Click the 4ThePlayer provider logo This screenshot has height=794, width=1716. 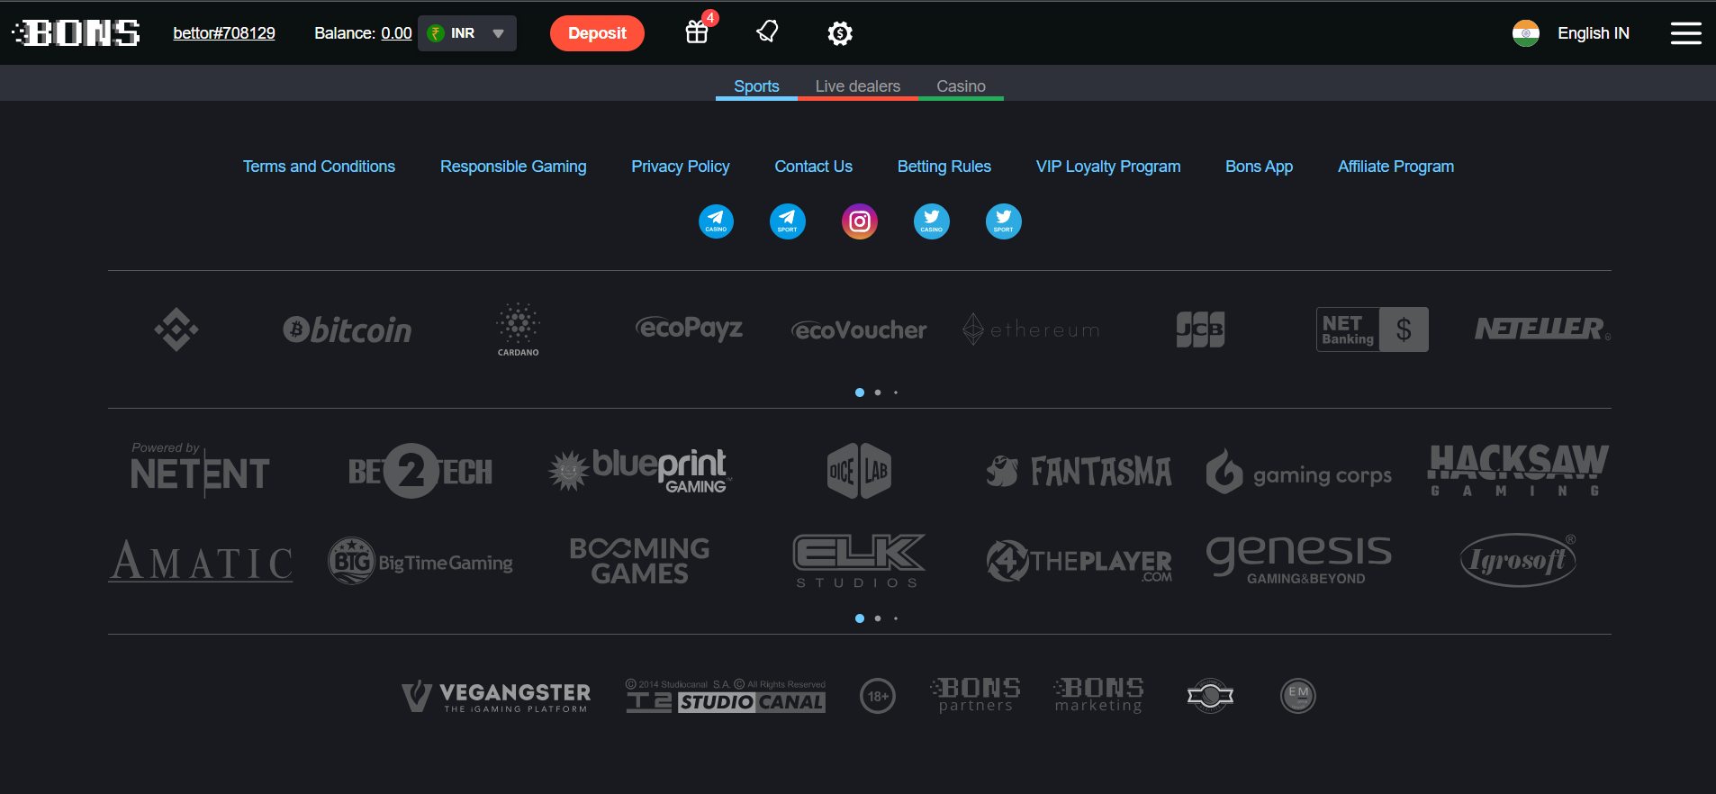[x=1079, y=562]
